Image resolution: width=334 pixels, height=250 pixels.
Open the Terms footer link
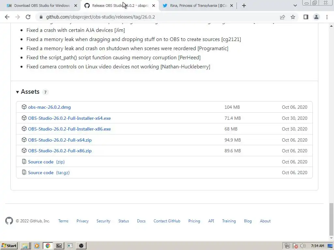(63, 221)
